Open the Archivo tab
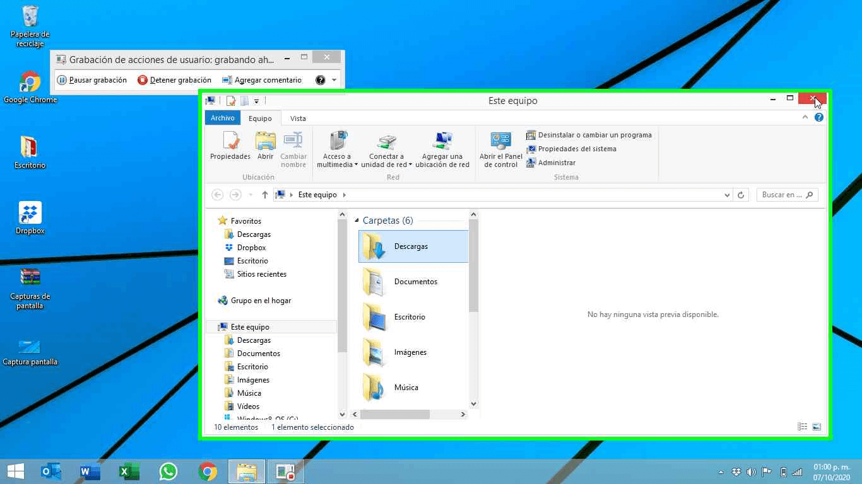Screen dimensions: 862x484 pyautogui.click(x=223, y=118)
